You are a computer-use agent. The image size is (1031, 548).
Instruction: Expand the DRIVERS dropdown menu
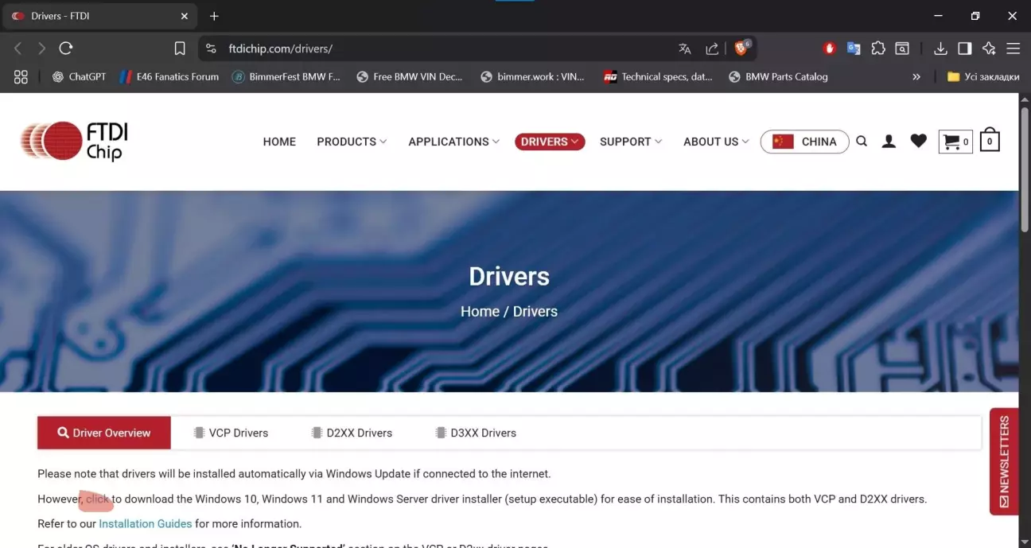click(550, 142)
